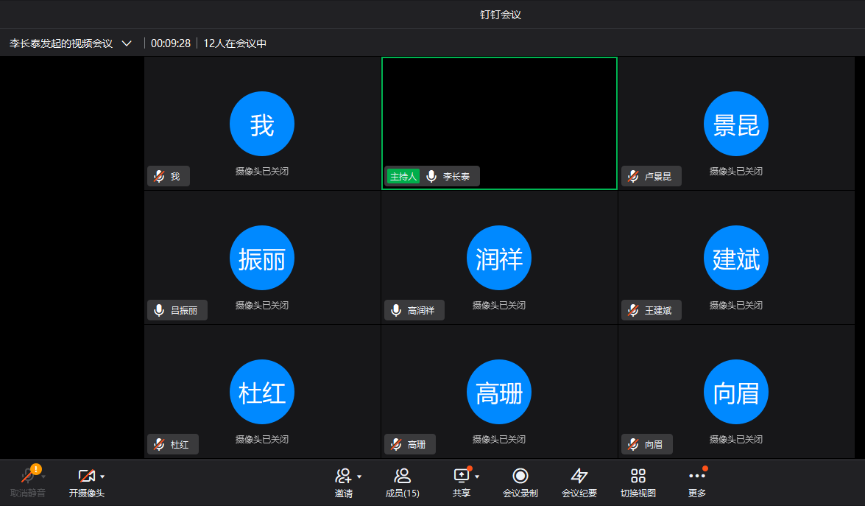Click 切换视图 to switch layout
Viewport: 865px width, 506px height.
point(638,477)
